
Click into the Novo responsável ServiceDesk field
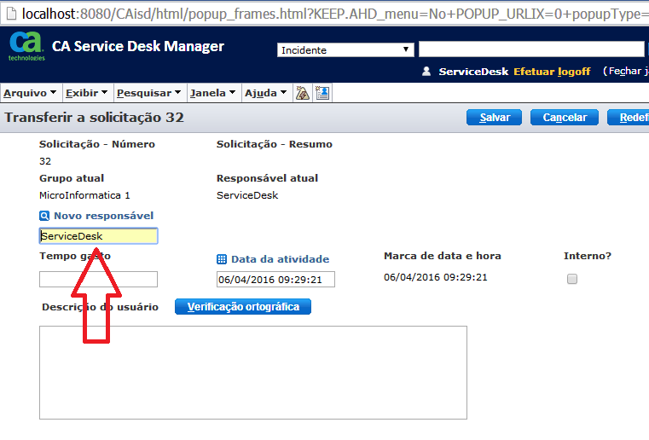click(99, 236)
